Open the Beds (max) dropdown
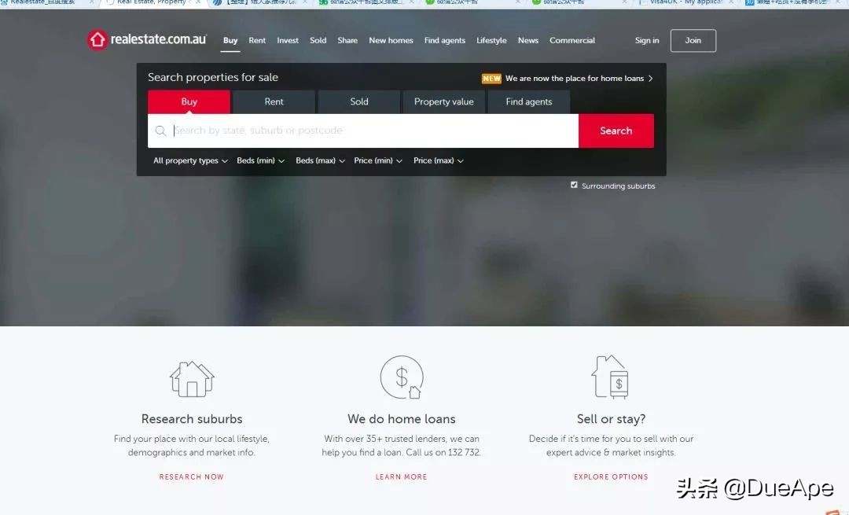 coord(318,160)
